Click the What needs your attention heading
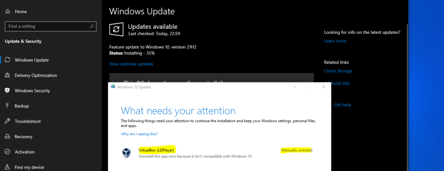The width and height of the screenshot is (444, 171). (178, 111)
